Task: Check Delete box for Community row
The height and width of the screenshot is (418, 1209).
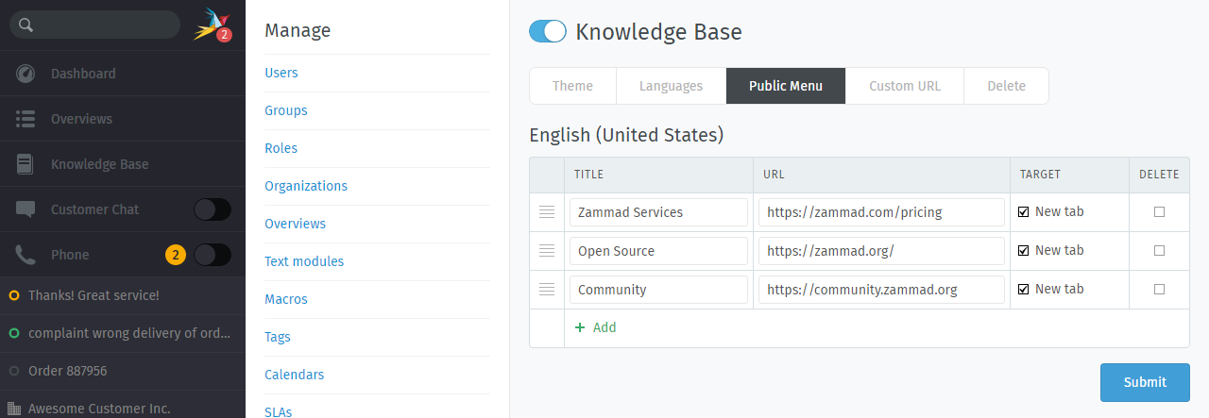Action: click(1159, 289)
